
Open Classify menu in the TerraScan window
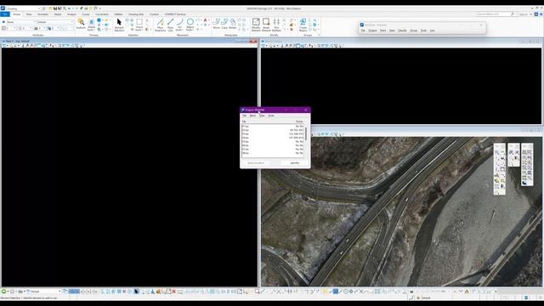[402, 31]
